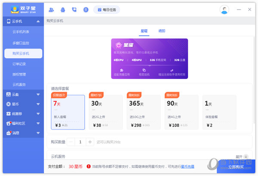Image resolution: width=258 pixels, height=176 pixels.
Task: Select the 90天 plan for ¥108
Action: coord(181,112)
